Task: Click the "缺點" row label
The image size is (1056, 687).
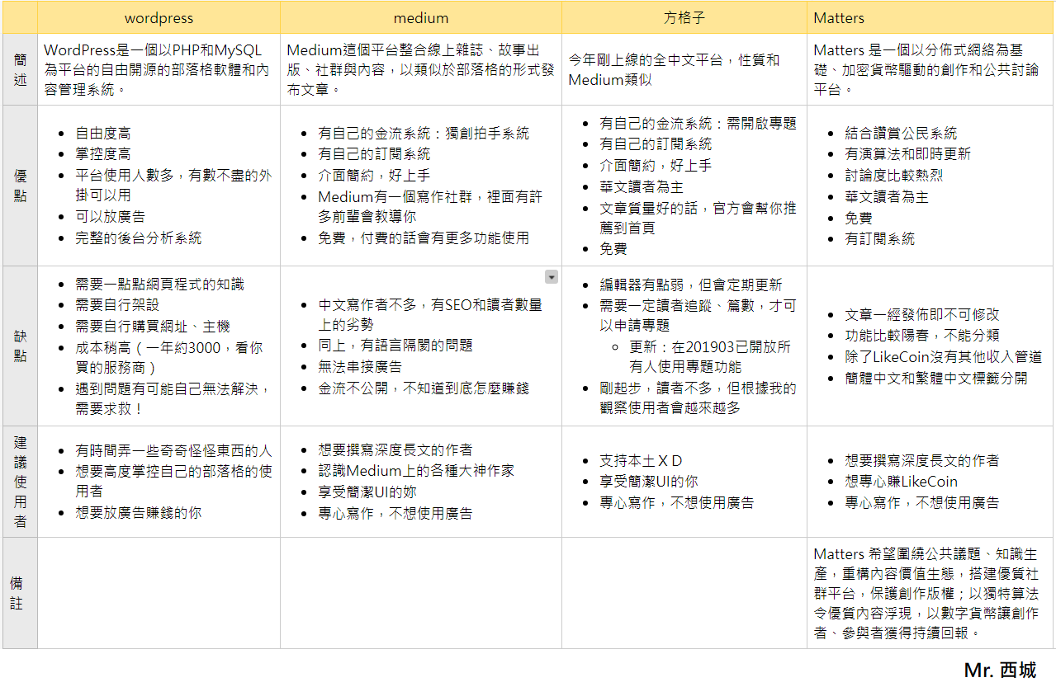Action: coord(20,346)
